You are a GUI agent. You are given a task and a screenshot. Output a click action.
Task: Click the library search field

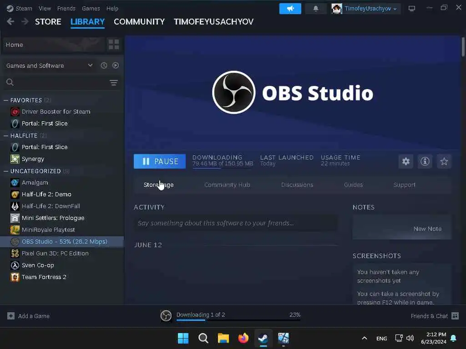click(62, 82)
